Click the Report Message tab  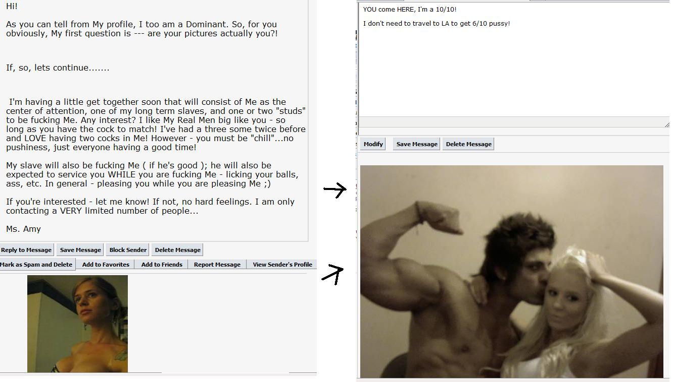[x=217, y=265]
